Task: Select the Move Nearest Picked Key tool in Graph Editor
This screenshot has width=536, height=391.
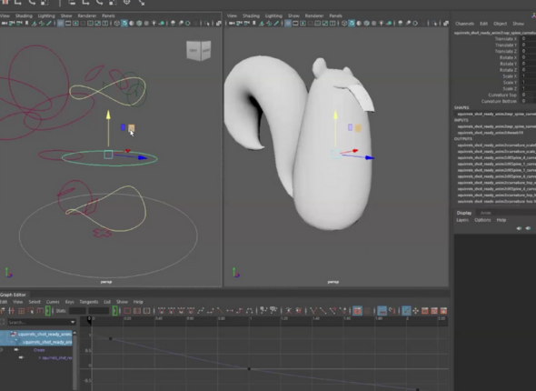Action: point(3,311)
